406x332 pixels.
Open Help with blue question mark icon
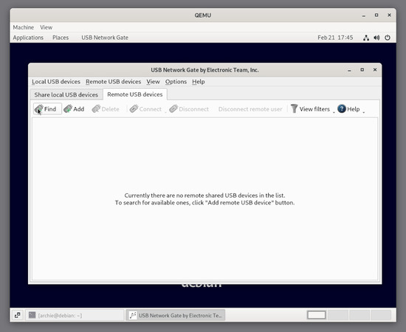point(348,109)
